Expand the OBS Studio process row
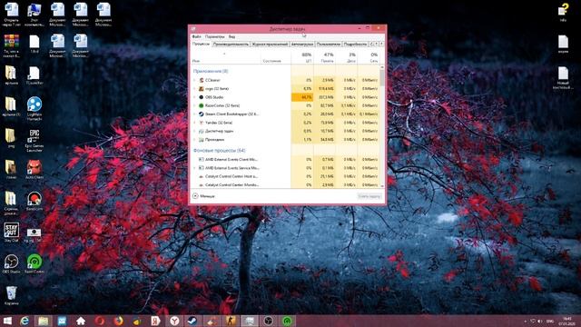This screenshot has width=581, height=327. [x=194, y=97]
